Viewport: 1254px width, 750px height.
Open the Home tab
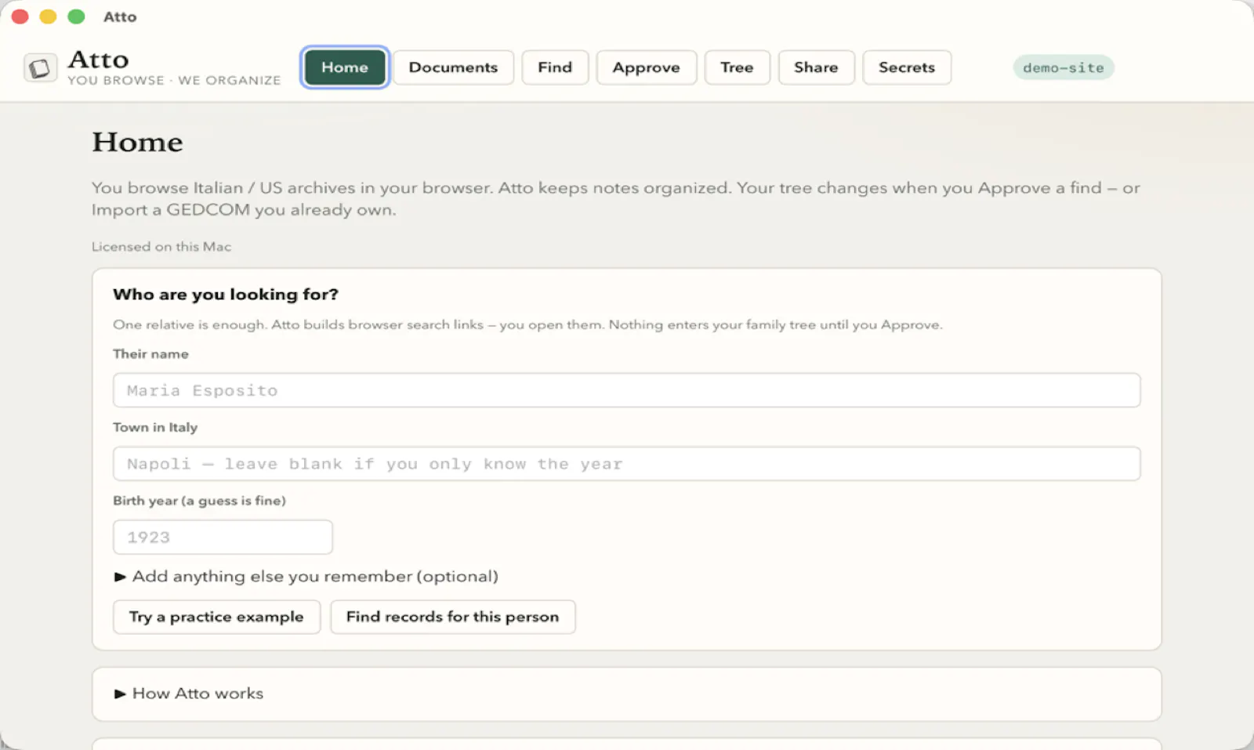(345, 67)
